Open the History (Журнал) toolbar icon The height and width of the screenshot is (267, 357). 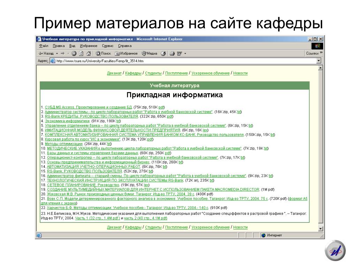click(163, 53)
